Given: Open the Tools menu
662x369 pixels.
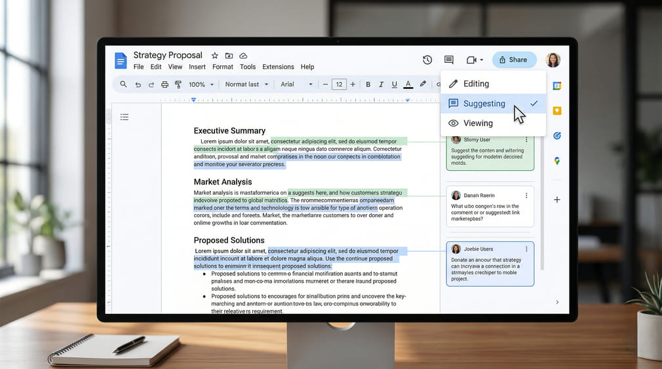Looking at the screenshot, I should coord(247,67).
